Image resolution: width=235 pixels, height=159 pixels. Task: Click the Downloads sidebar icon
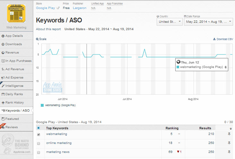3,44
